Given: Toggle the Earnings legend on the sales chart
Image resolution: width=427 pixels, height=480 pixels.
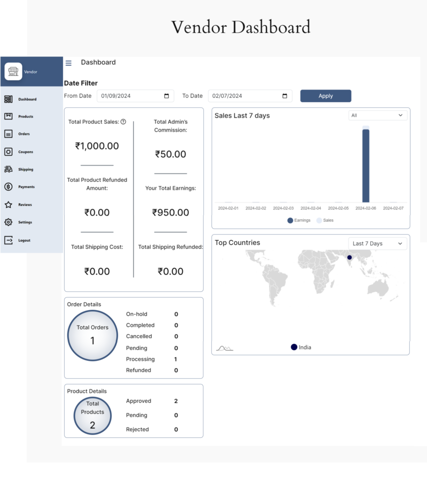Looking at the screenshot, I should click(299, 220).
